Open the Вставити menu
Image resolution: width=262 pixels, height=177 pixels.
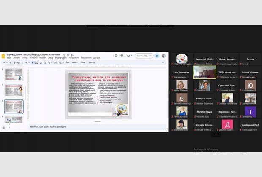(33, 58)
